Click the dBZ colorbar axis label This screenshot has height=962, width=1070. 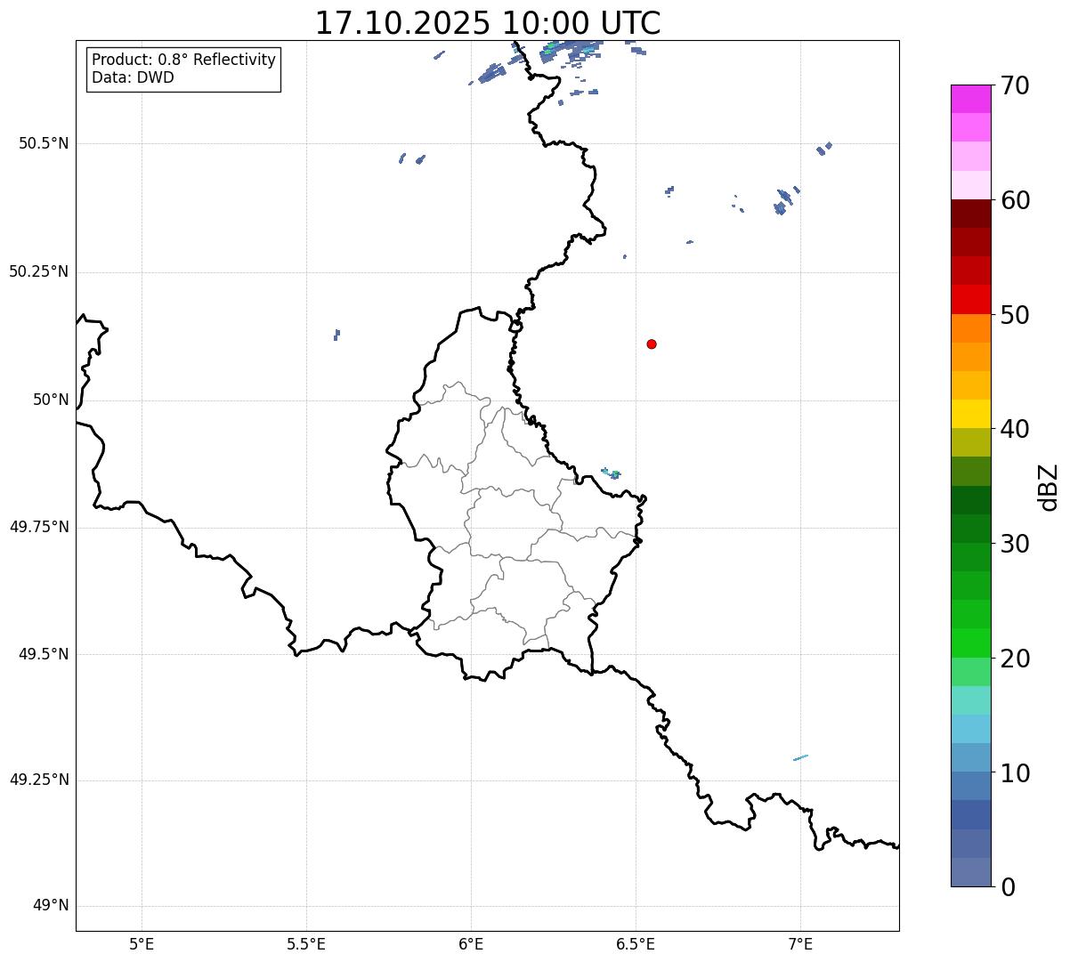[x=1049, y=487]
